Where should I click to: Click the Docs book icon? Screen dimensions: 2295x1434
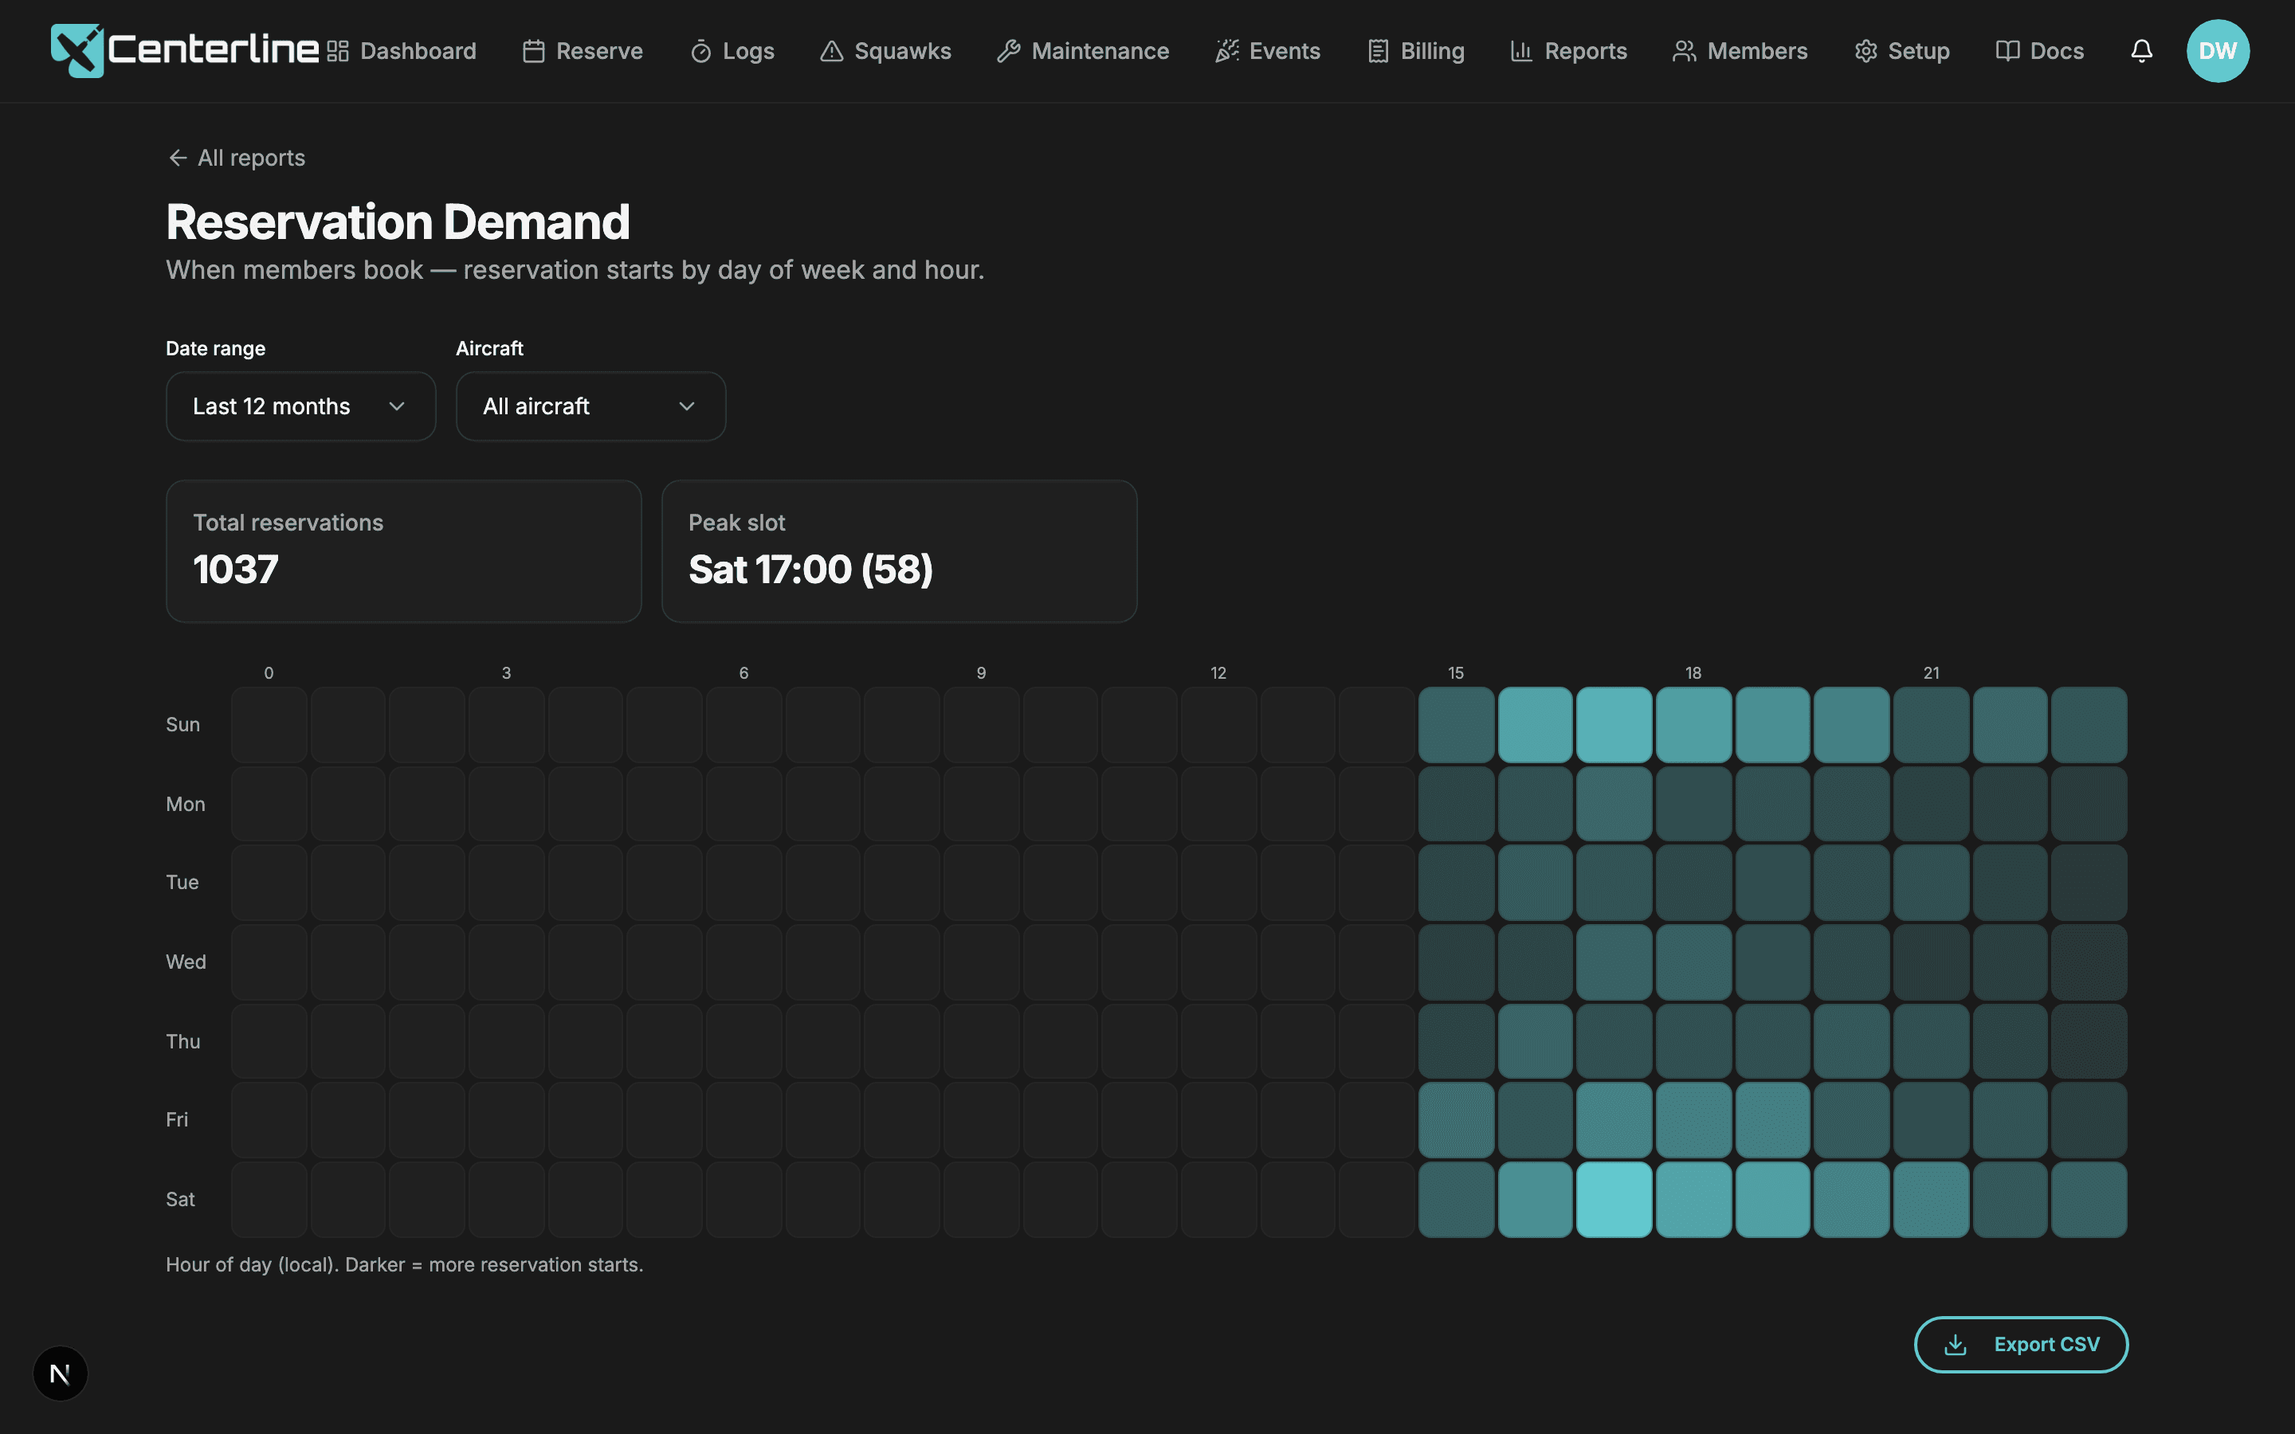click(x=2007, y=51)
